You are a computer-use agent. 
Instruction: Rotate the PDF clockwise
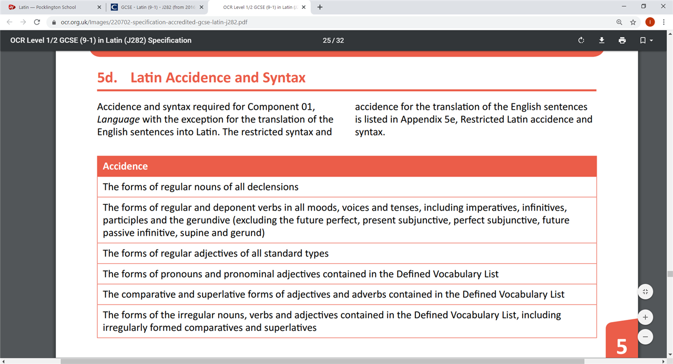tap(581, 40)
